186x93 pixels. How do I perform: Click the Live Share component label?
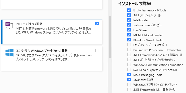click(x=140, y=30)
